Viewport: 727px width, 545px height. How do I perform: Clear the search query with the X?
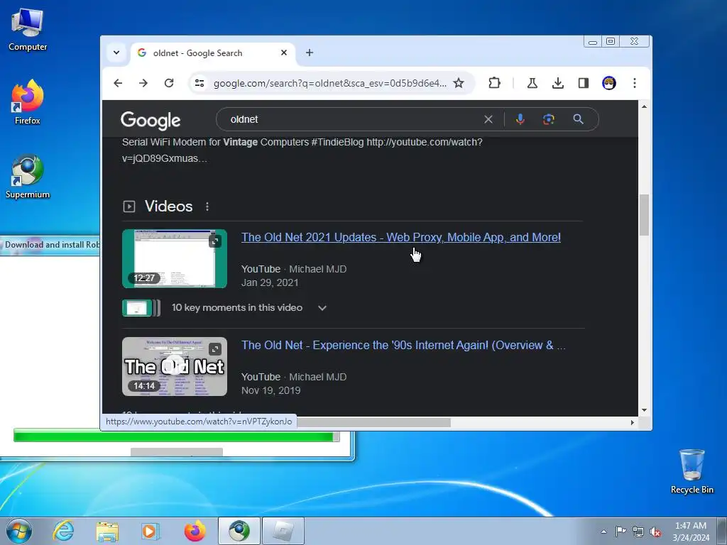[x=488, y=119]
